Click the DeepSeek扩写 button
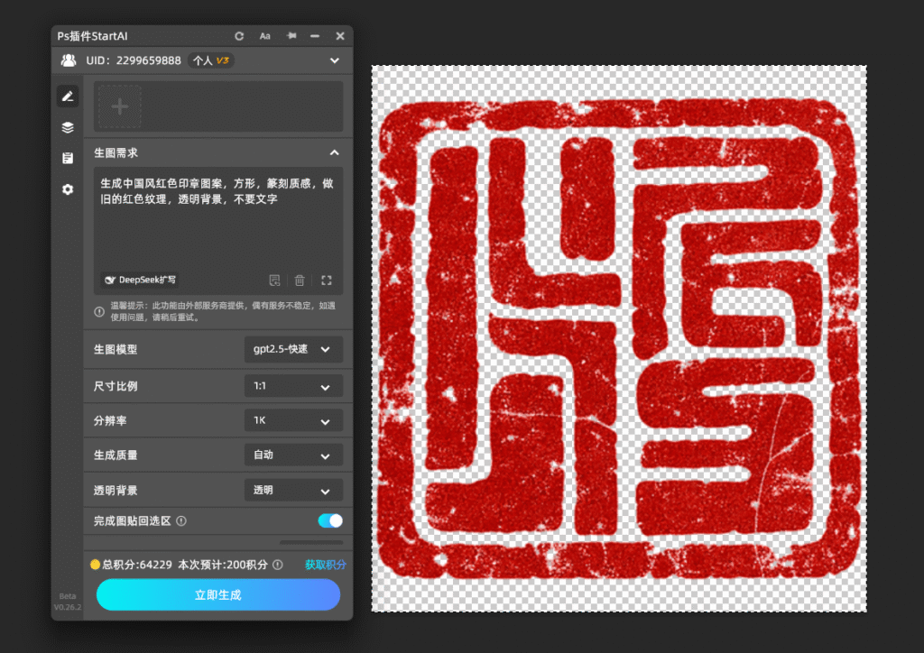 tap(140, 280)
